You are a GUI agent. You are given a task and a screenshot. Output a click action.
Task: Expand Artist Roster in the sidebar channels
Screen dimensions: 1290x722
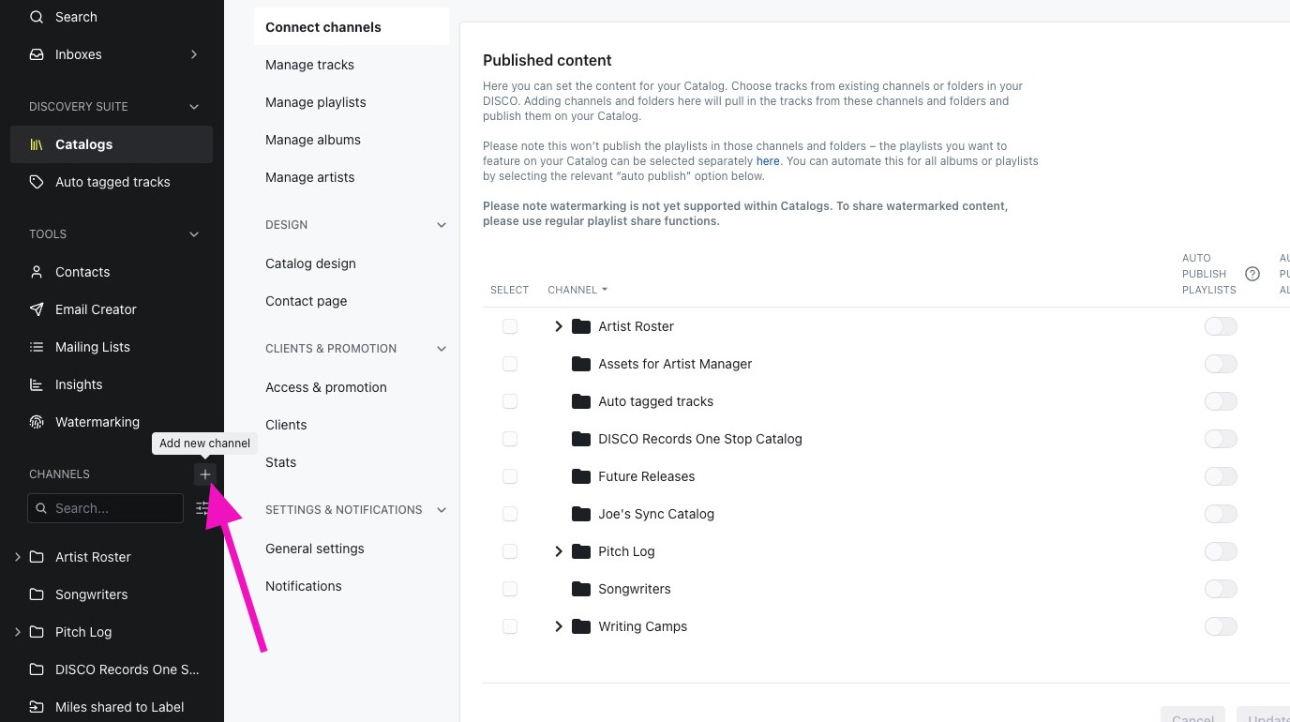pyautogui.click(x=18, y=557)
